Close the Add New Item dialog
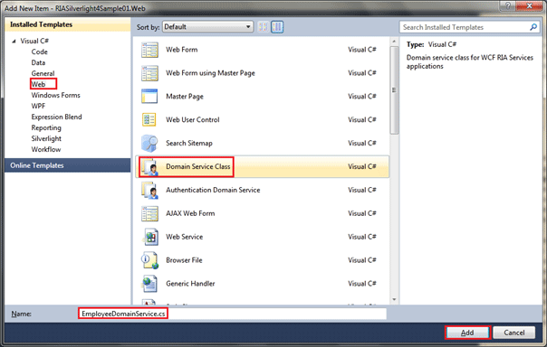Image resolution: width=547 pixels, height=347 pixels. pos(529,5)
